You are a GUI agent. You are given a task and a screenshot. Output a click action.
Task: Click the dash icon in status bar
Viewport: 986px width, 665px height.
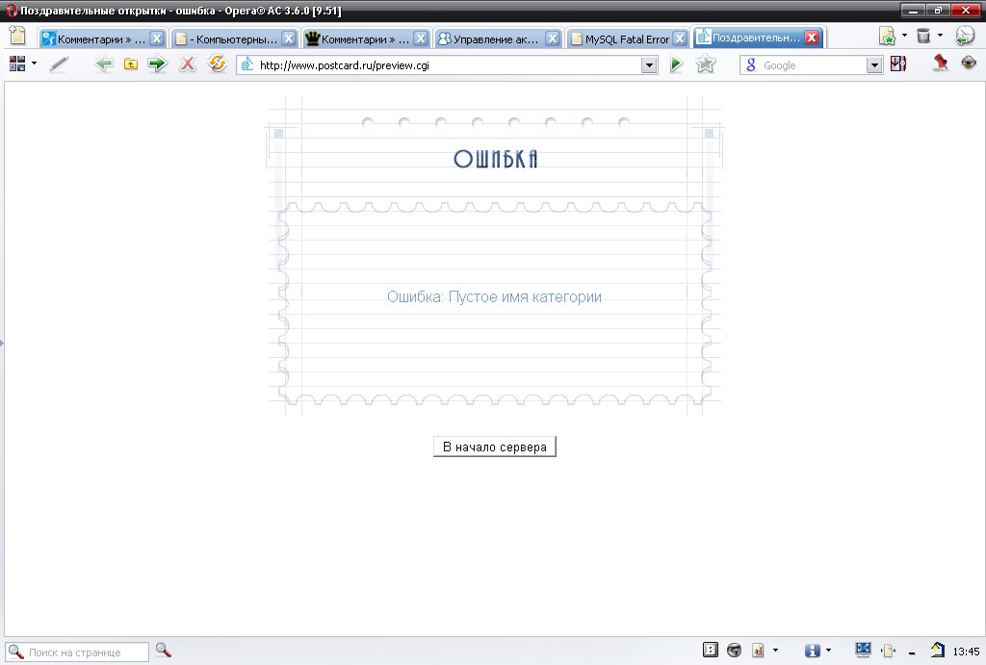coord(912,652)
